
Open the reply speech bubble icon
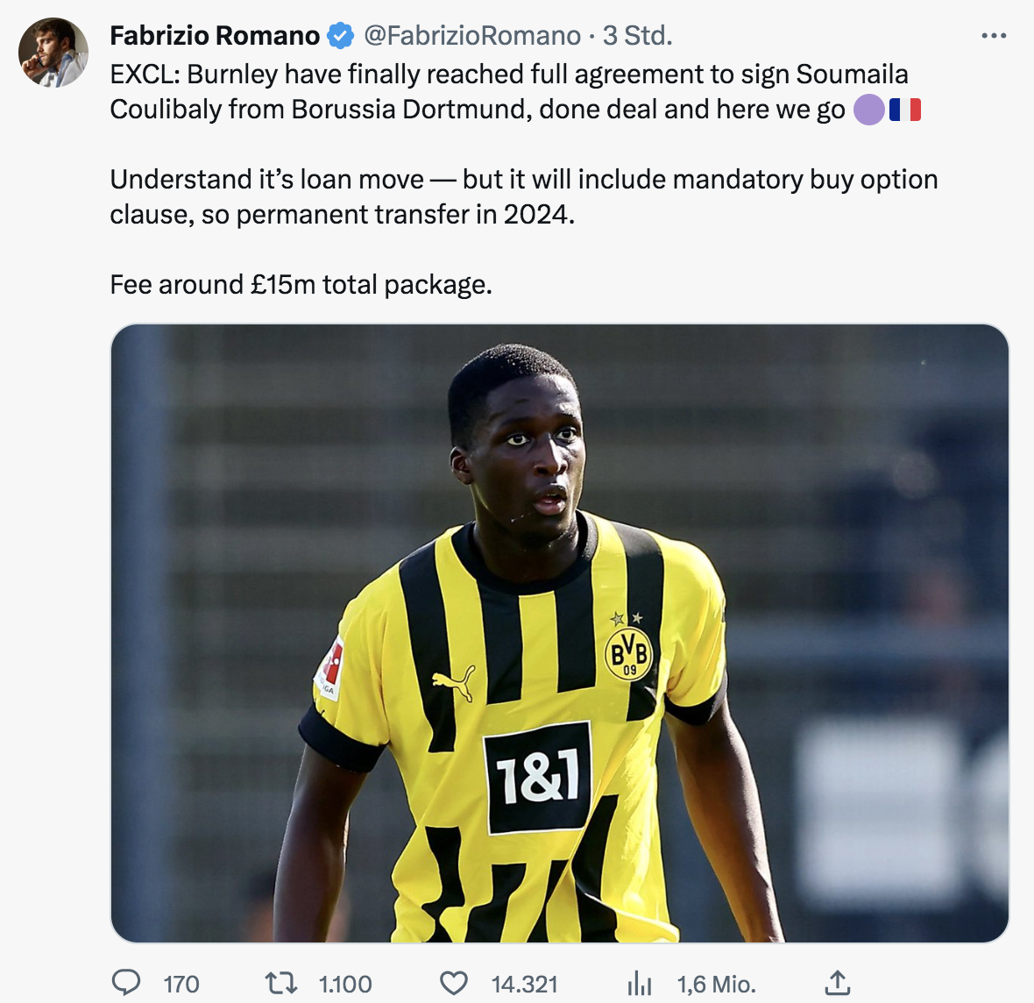point(125,983)
